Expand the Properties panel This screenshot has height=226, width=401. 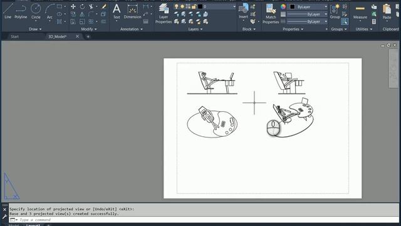(x=293, y=30)
